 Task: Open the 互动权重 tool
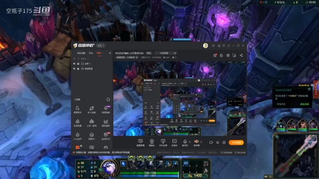tap(77, 123)
